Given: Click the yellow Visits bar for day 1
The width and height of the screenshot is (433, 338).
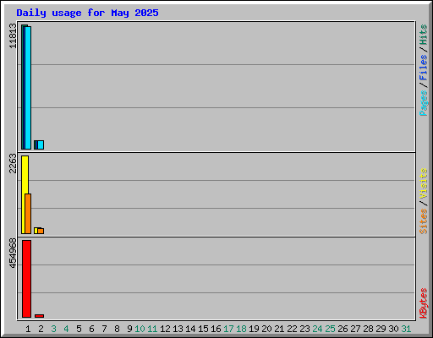Looking at the screenshot, I should (x=25, y=194).
